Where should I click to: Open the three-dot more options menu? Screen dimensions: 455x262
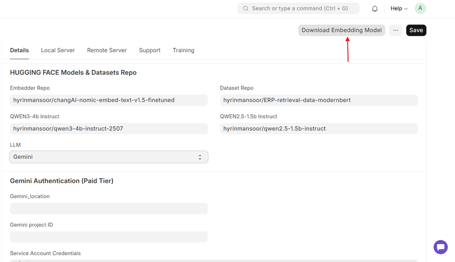click(x=396, y=30)
